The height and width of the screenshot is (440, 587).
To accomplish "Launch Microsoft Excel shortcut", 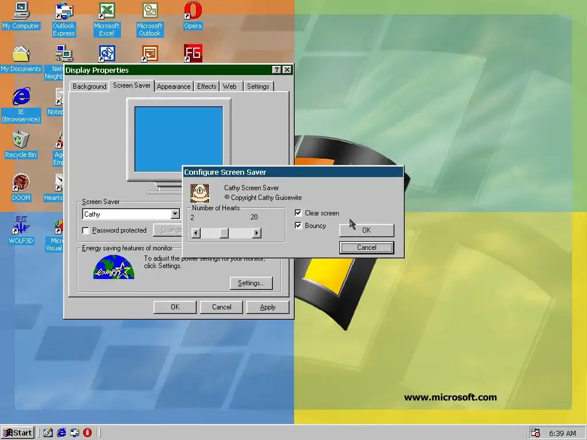I will pos(107,19).
